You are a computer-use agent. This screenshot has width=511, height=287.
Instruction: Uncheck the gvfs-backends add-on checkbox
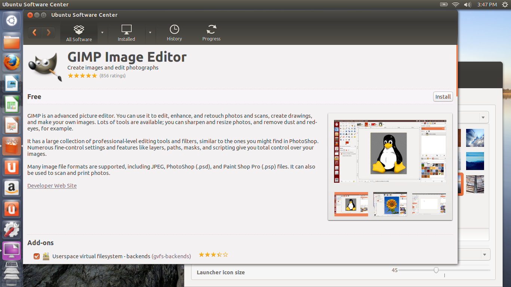pyautogui.click(x=37, y=256)
